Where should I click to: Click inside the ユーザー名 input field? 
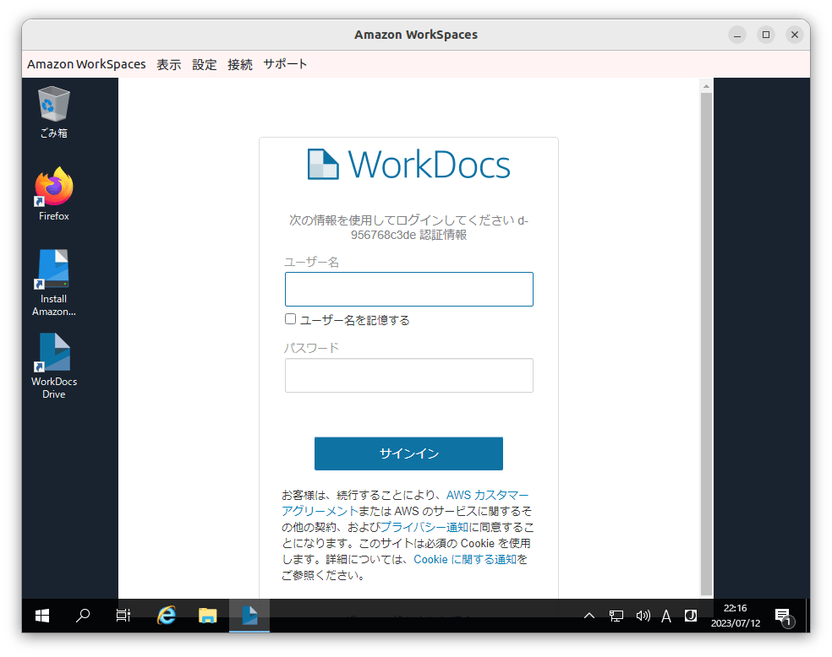point(408,289)
